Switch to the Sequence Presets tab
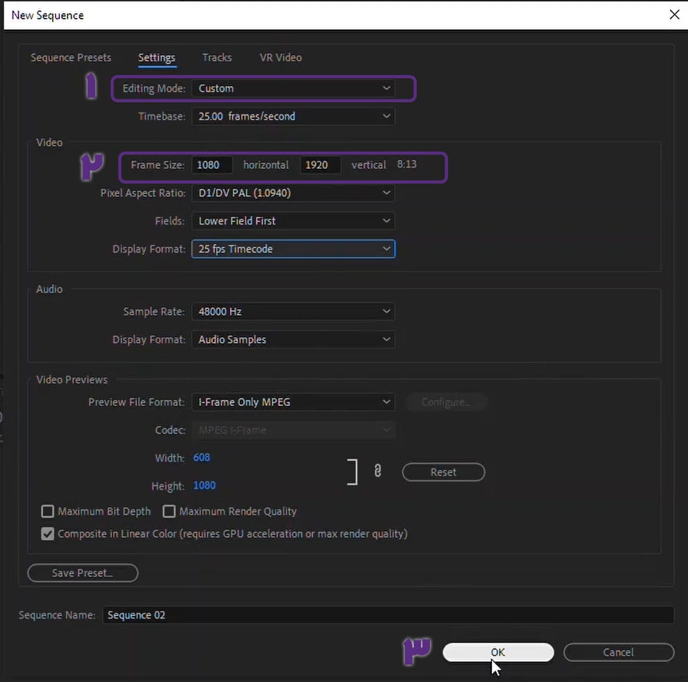Screen dimensions: 688x682 pyautogui.click(x=71, y=58)
